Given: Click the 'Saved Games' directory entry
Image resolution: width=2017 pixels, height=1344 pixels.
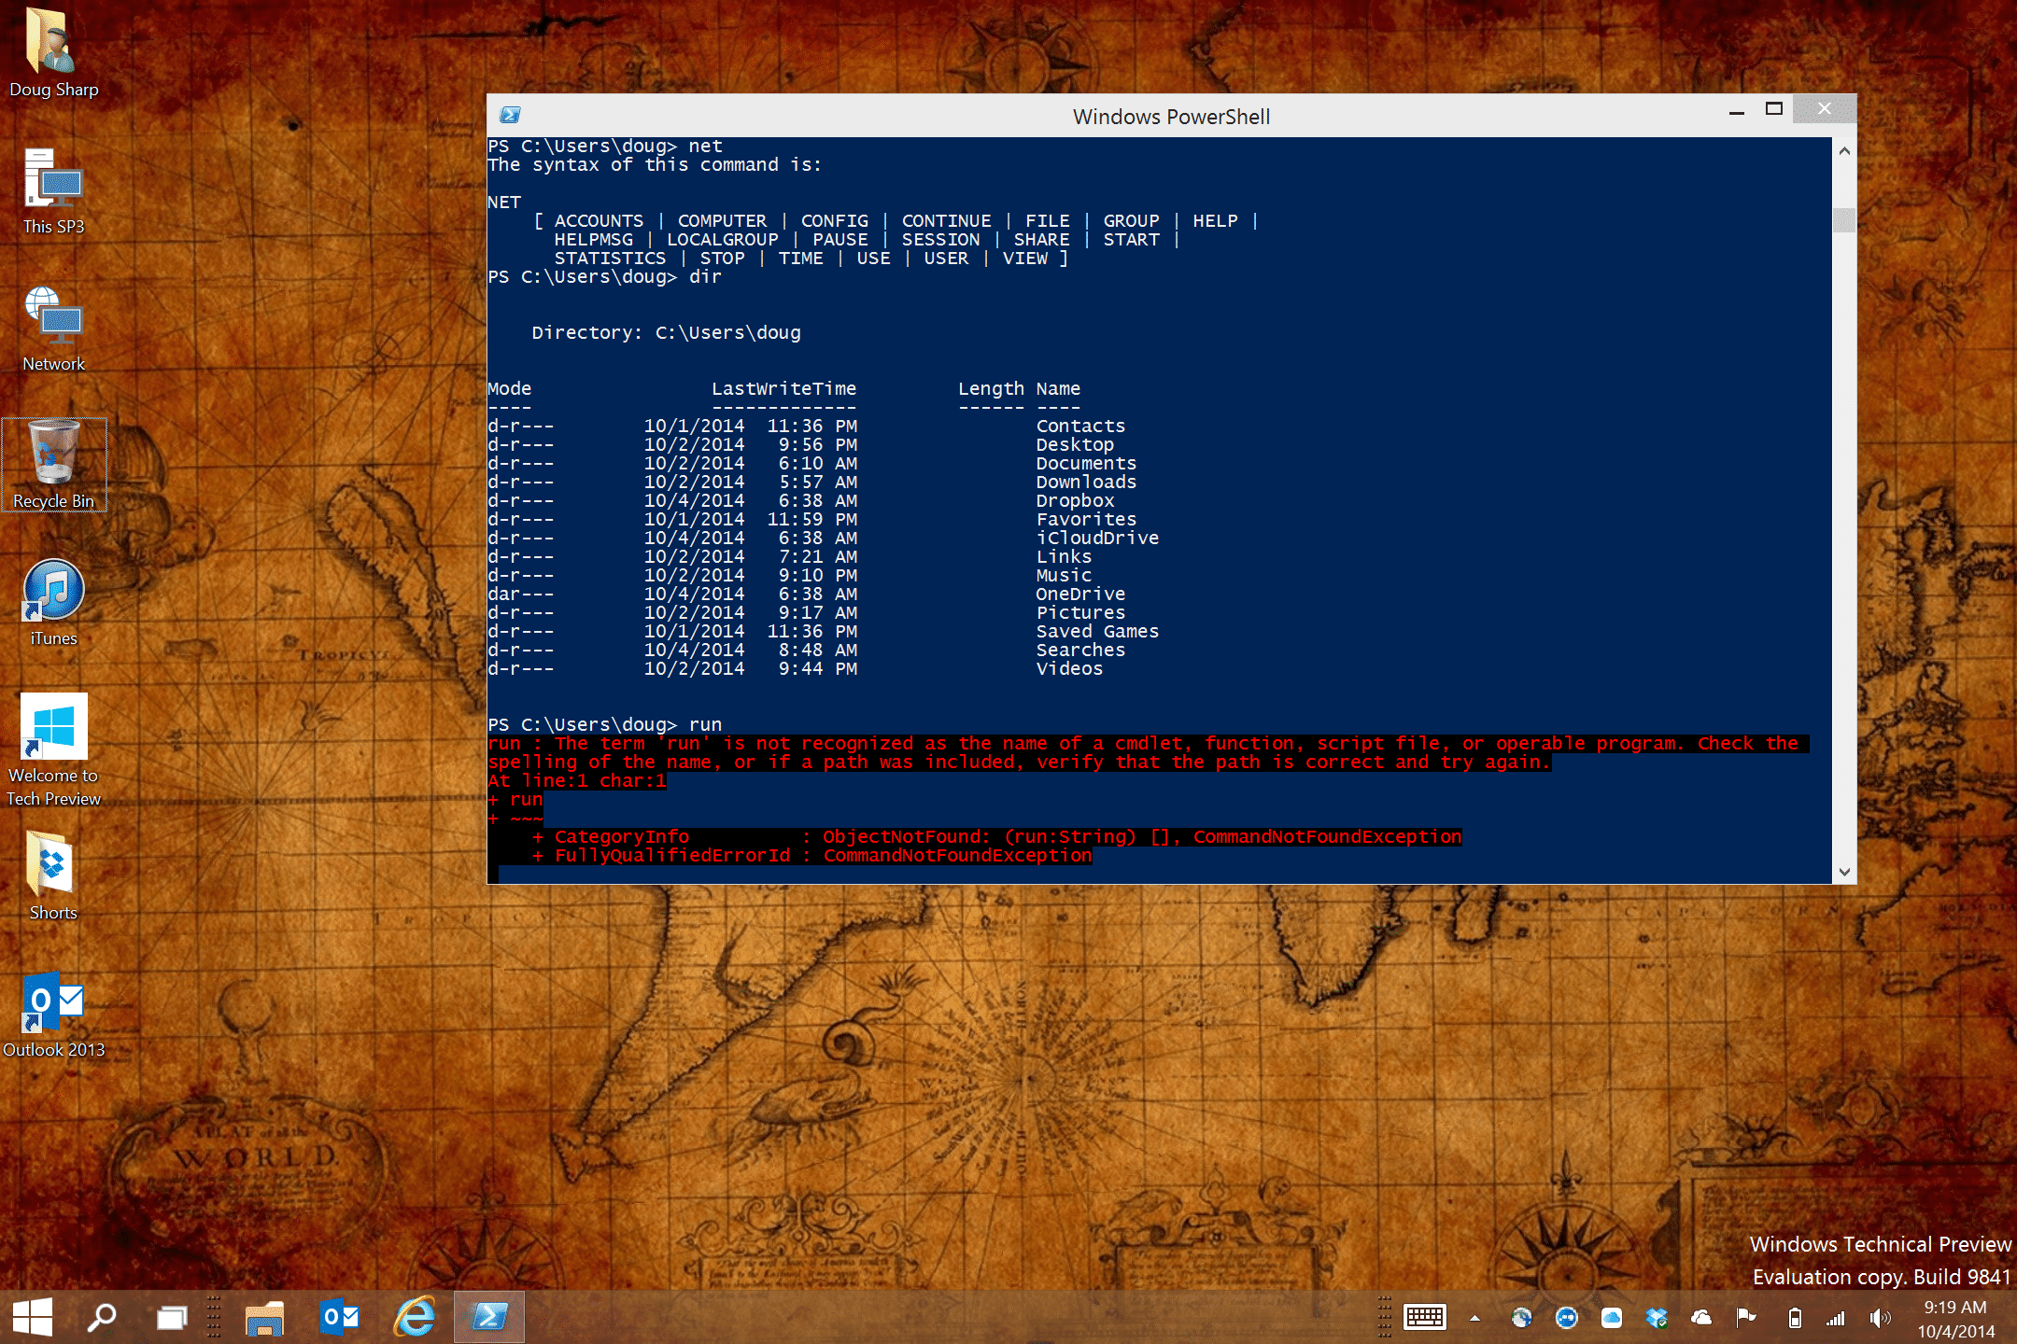Looking at the screenshot, I should tap(1097, 632).
